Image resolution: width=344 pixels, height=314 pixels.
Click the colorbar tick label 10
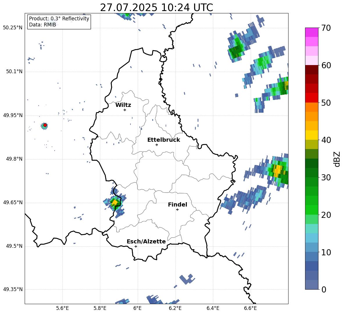pos(326,252)
